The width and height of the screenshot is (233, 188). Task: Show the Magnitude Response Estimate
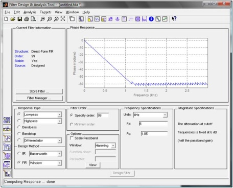pos(158,19)
